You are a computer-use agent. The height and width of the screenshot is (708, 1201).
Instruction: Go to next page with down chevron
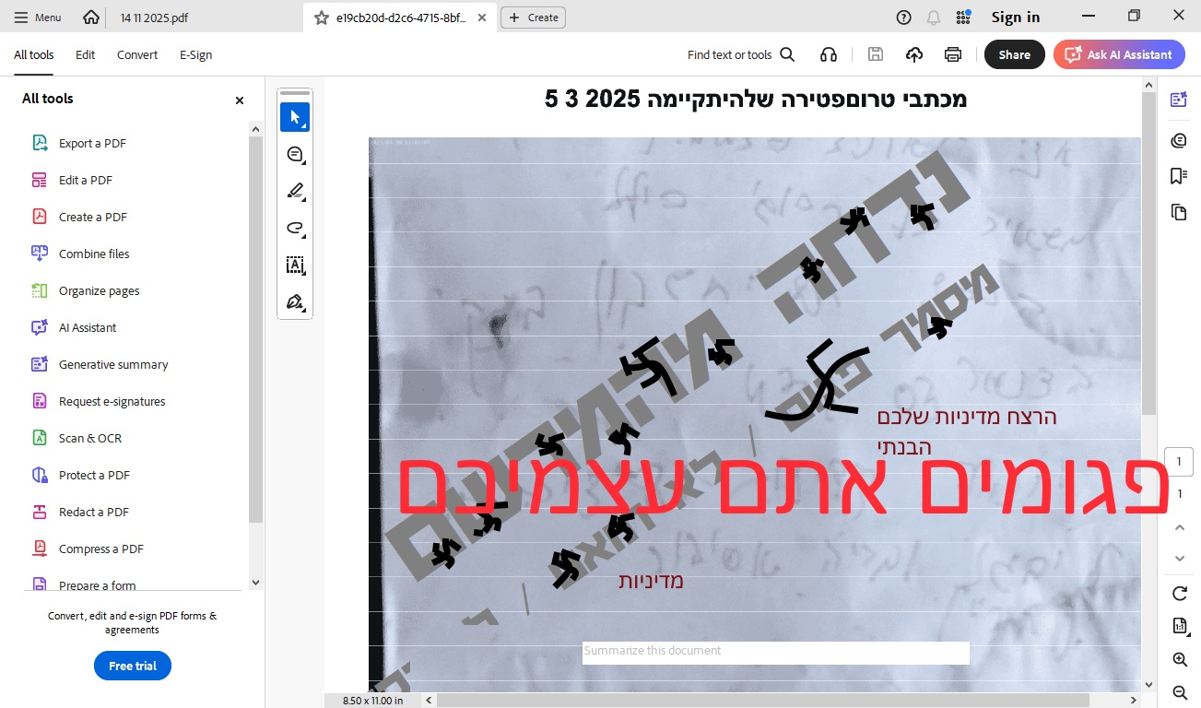1179,559
